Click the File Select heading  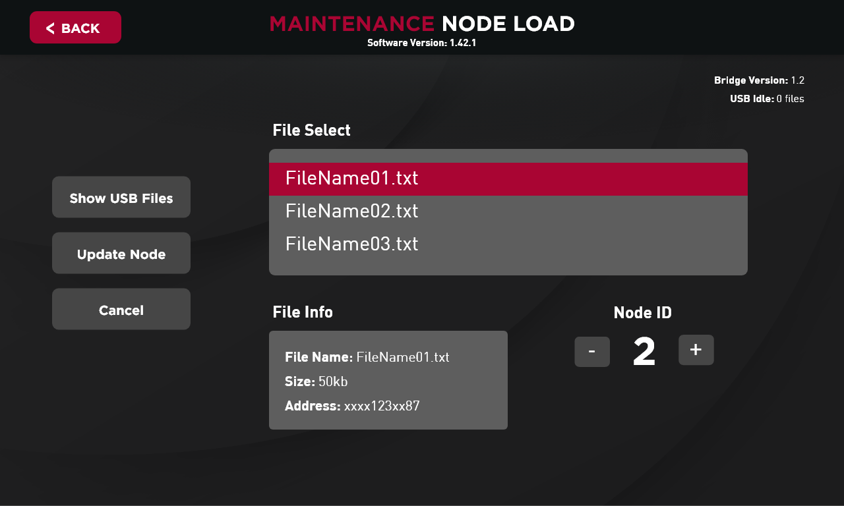click(311, 130)
